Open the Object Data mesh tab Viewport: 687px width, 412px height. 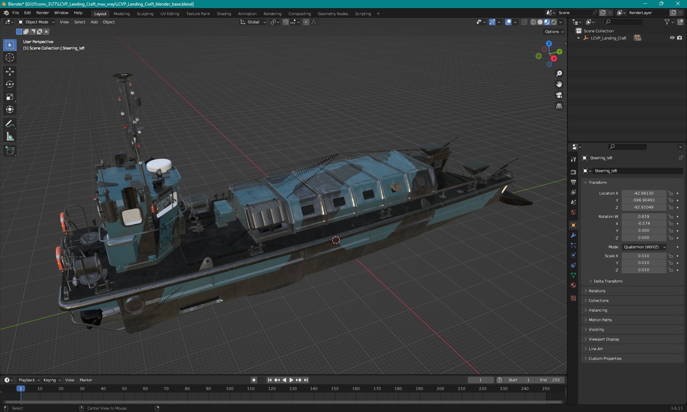click(x=573, y=275)
